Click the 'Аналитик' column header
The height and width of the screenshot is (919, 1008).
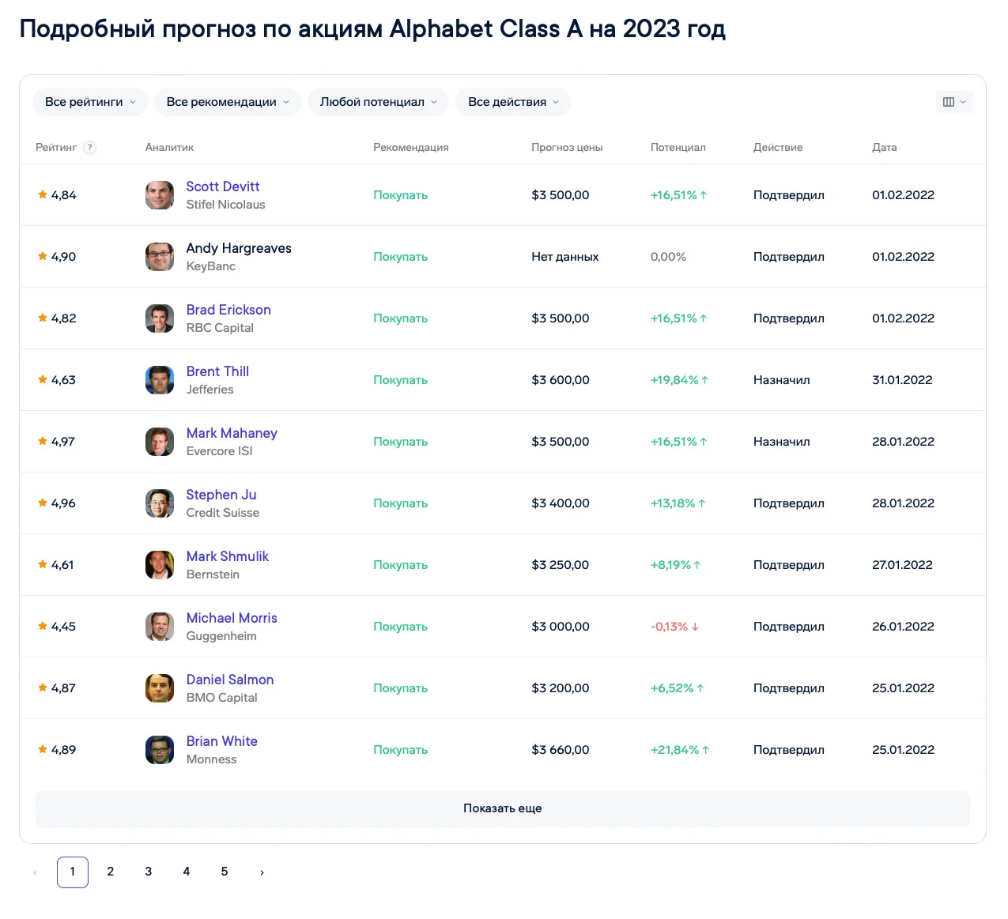click(170, 148)
